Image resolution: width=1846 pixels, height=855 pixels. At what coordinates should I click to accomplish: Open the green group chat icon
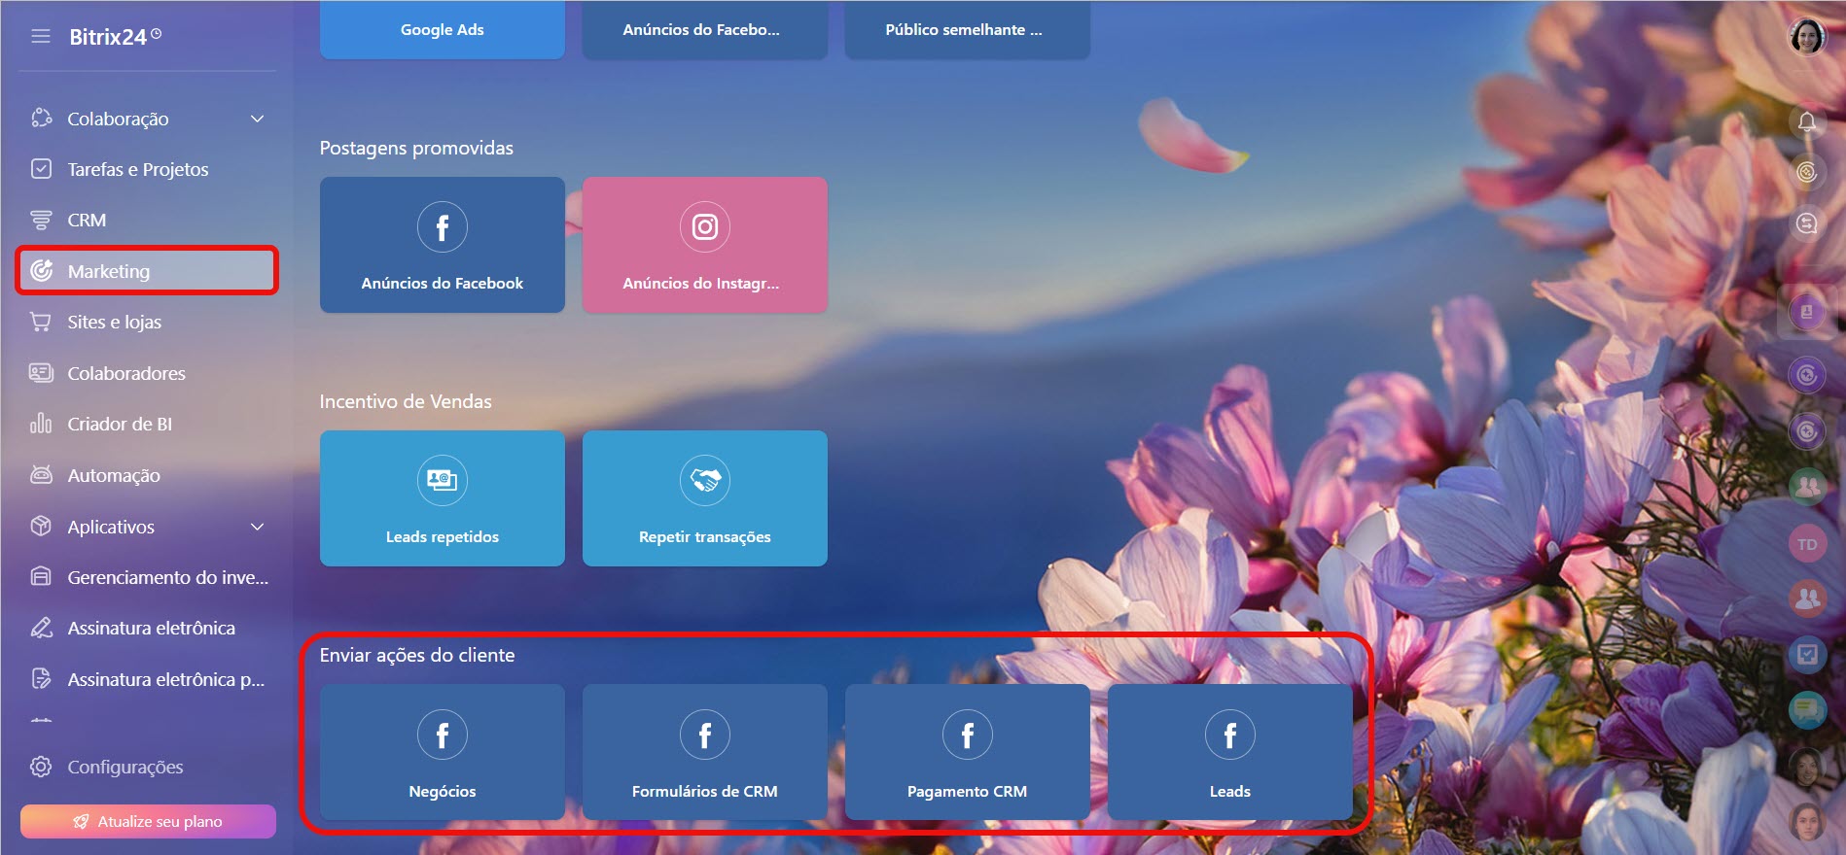click(x=1807, y=486)
